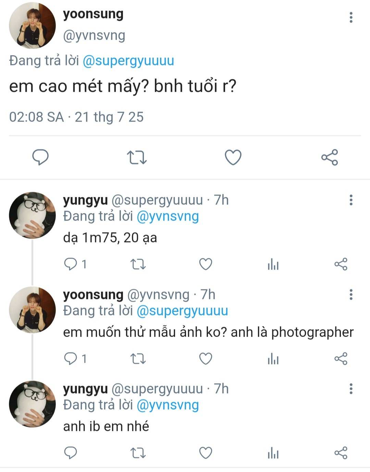Like the main tweet asking height and age

coord(233,158)
